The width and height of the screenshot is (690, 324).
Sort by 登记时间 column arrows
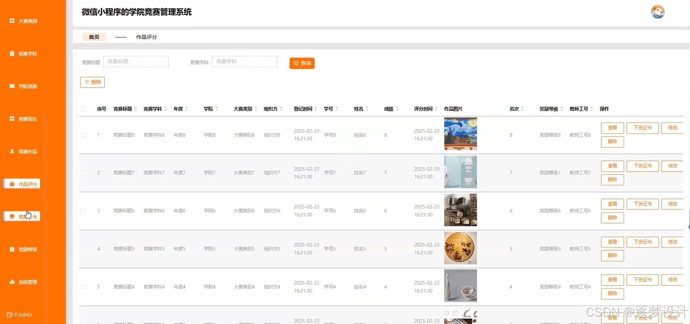316,109
